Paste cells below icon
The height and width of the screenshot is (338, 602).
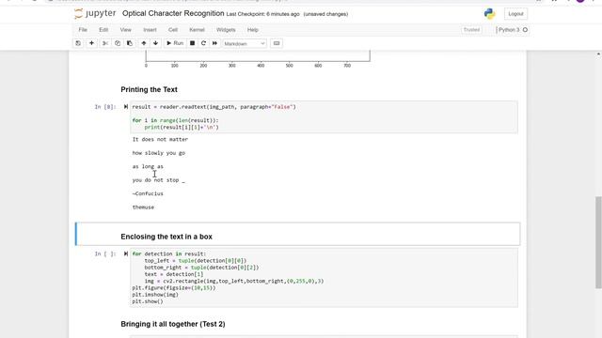coord(130,43)
